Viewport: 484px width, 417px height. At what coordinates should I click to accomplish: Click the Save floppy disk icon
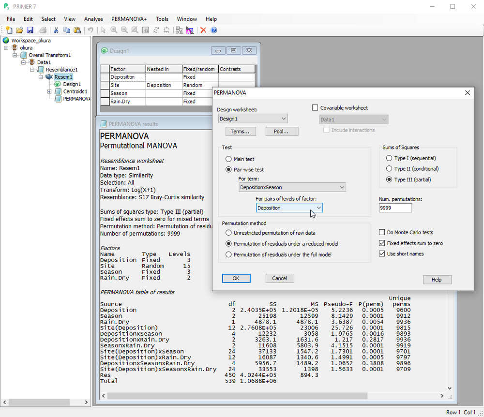pos(30,30)
